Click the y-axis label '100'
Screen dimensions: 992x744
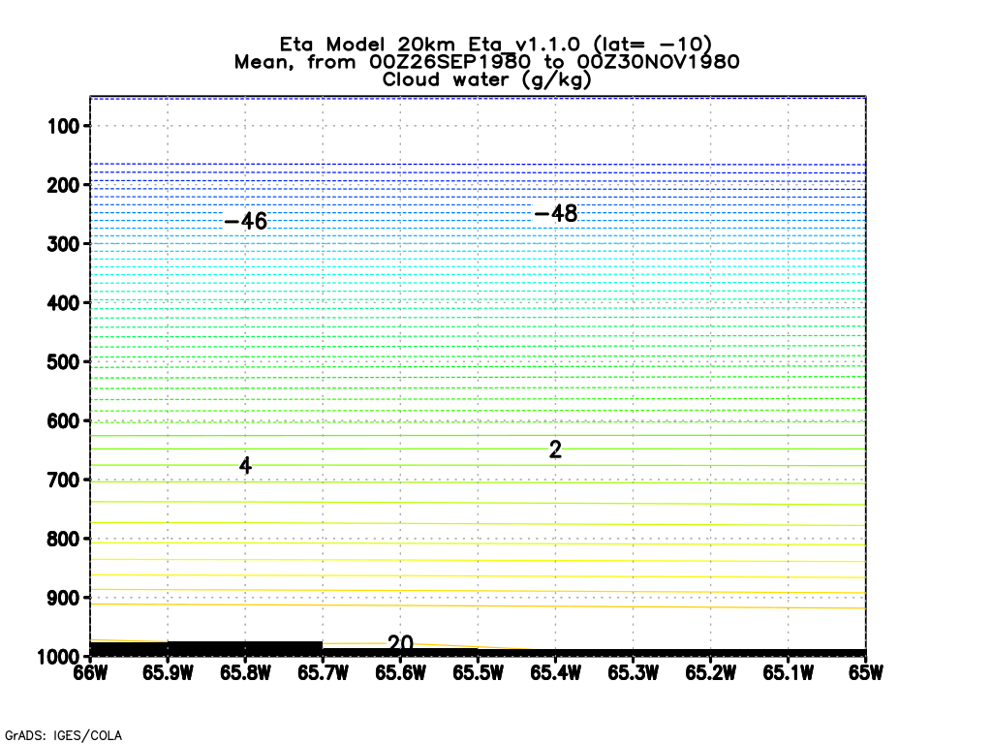point(64,127)
